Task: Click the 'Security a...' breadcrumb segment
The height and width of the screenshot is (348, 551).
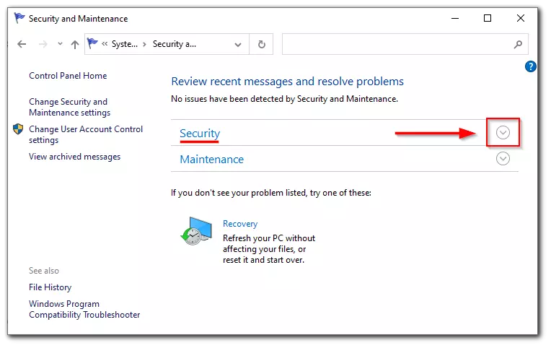Action: coord(175,44)
